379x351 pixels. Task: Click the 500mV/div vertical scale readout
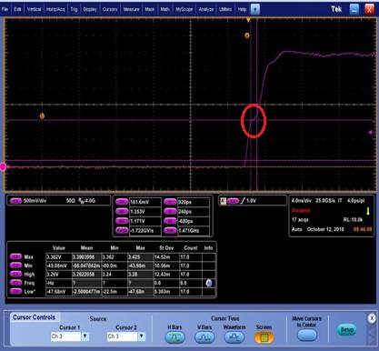(35, 201)
